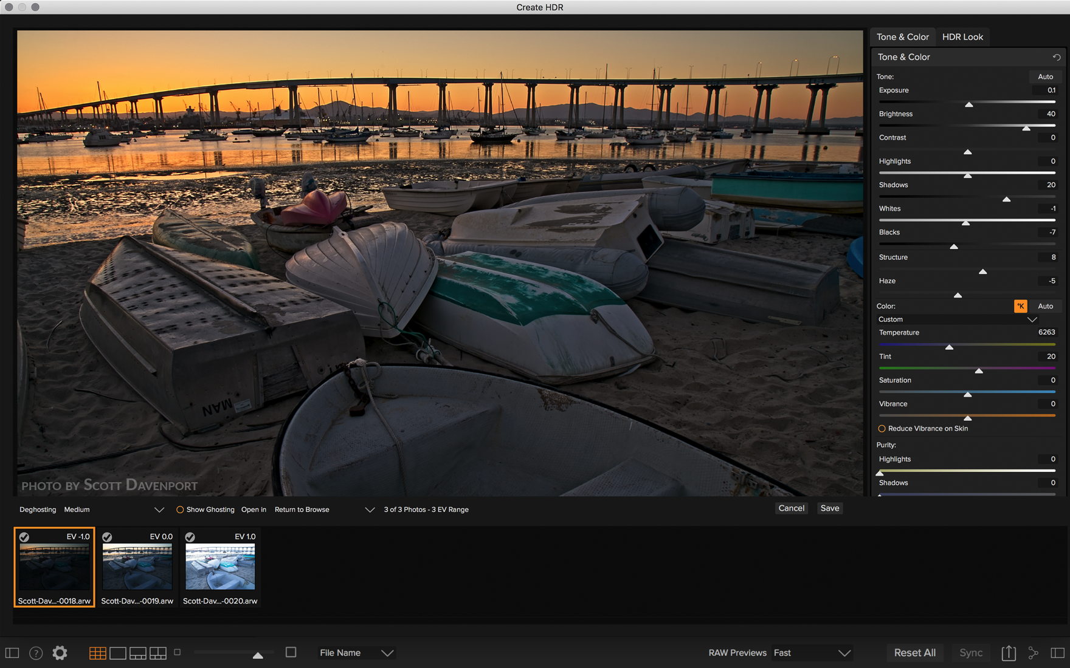Select the compare view layout icon

(158, 653)
